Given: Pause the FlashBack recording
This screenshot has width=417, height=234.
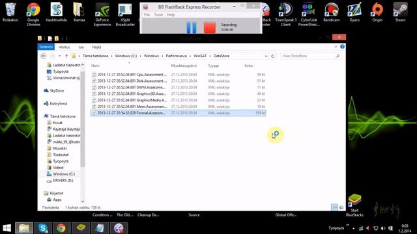Looking at the screenshot, I should [x=191, y=27].
